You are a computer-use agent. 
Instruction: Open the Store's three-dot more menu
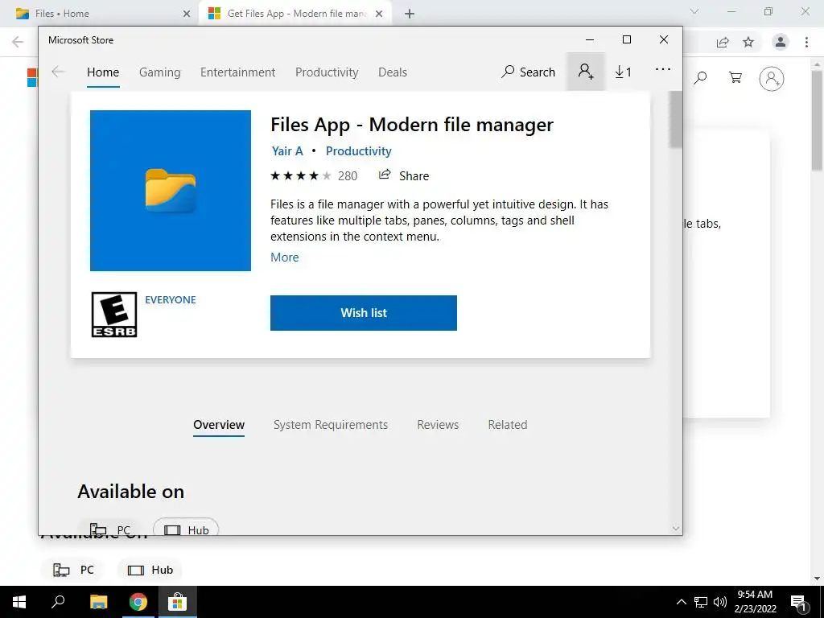pyautogui.click(x=663, y=69)
